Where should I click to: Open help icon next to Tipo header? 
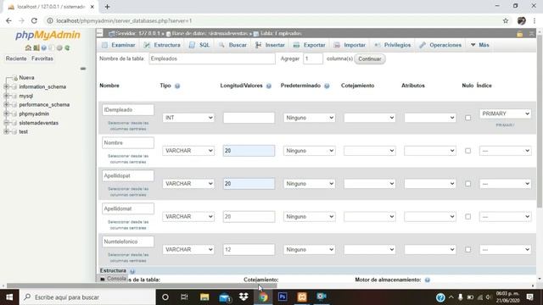pos(177,86)
